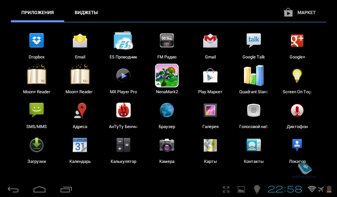The width and height of the screenshot is (337, 197).
Task: Open the Локатор app
Action: click(297, 145)
